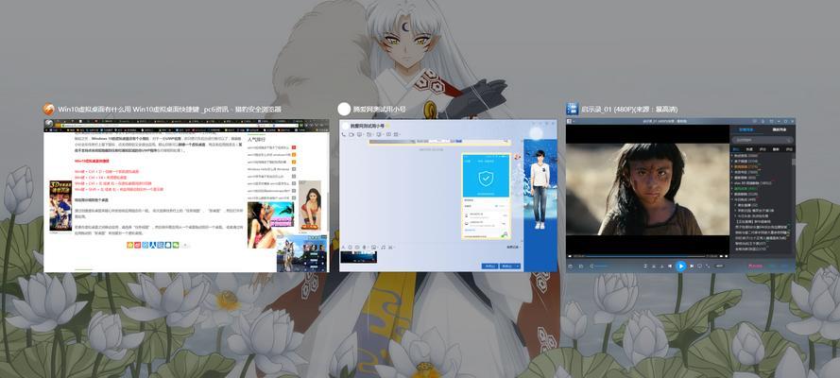The image size is (840, 378).
Task: Click the 3D game ad left of article
Action: coord(60,206)
